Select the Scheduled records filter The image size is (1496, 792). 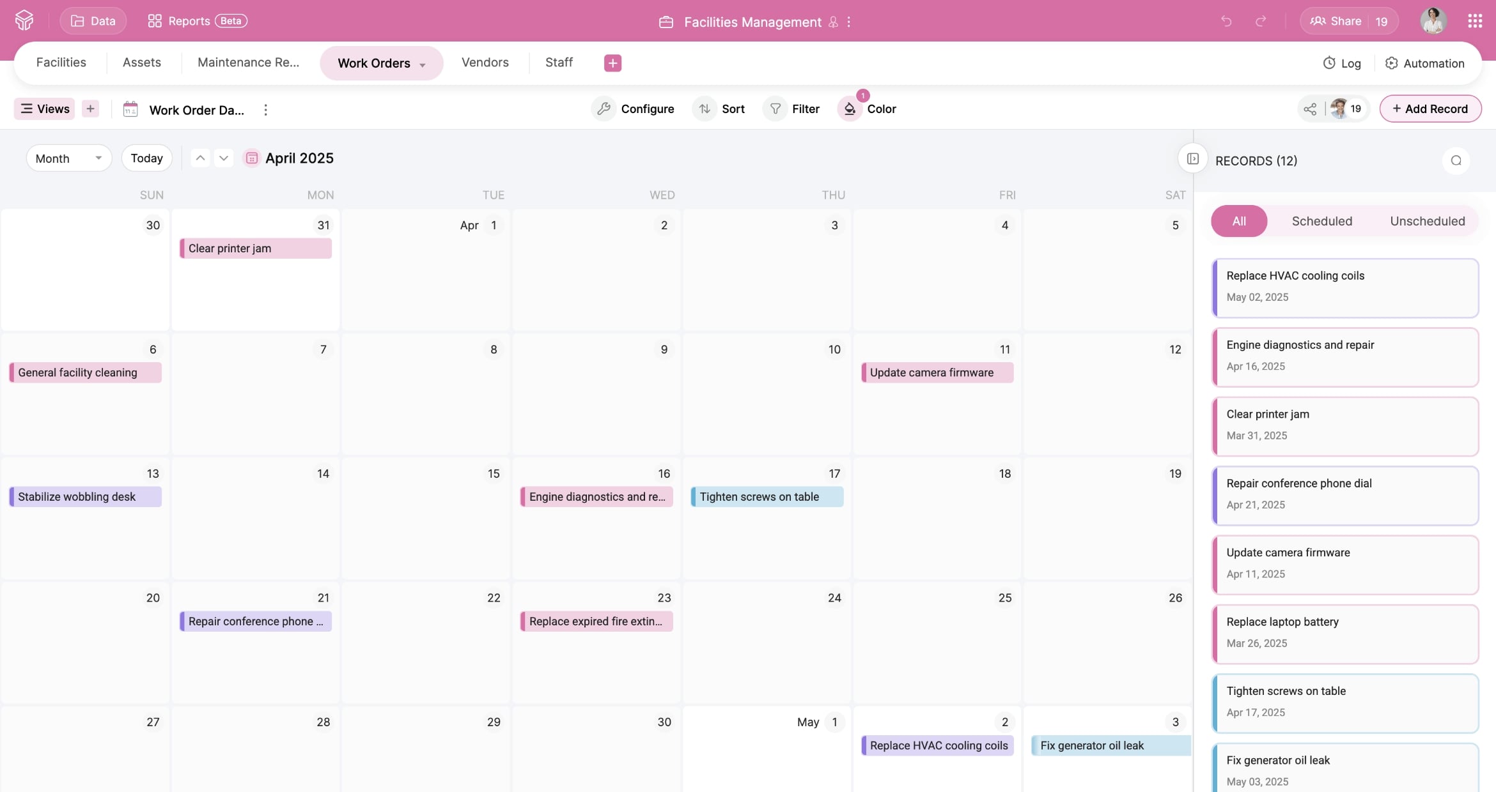coord(1321,221)
